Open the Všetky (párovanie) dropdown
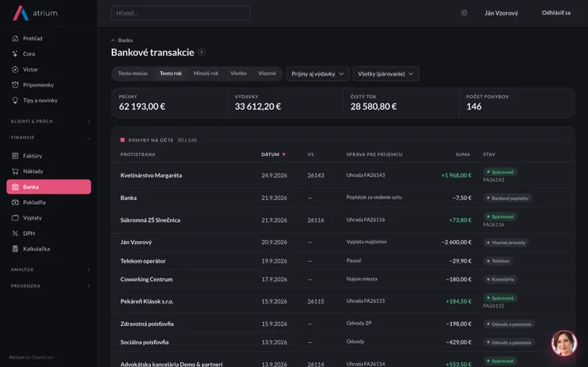 [x=386, y=73]
